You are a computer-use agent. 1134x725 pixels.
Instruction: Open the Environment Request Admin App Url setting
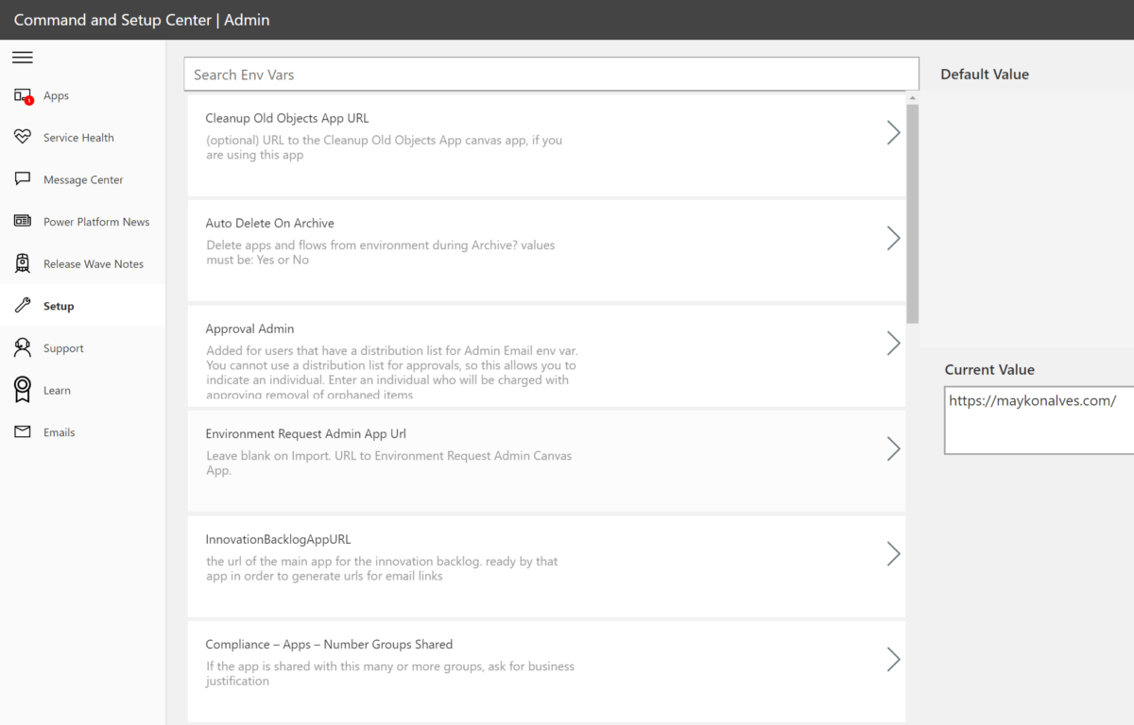point(893,448)
